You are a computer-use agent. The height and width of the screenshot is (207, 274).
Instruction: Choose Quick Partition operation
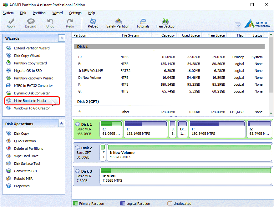pyautogui.click(x=25, y=141)
